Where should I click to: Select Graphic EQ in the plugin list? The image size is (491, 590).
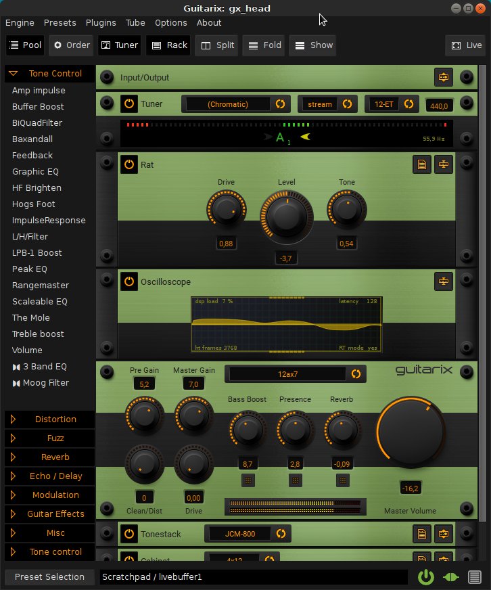(35, 172)
